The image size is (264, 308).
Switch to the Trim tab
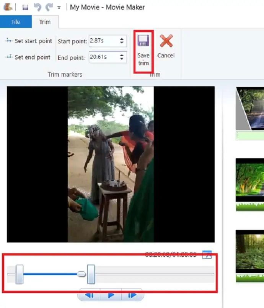(x=45, y=22)
